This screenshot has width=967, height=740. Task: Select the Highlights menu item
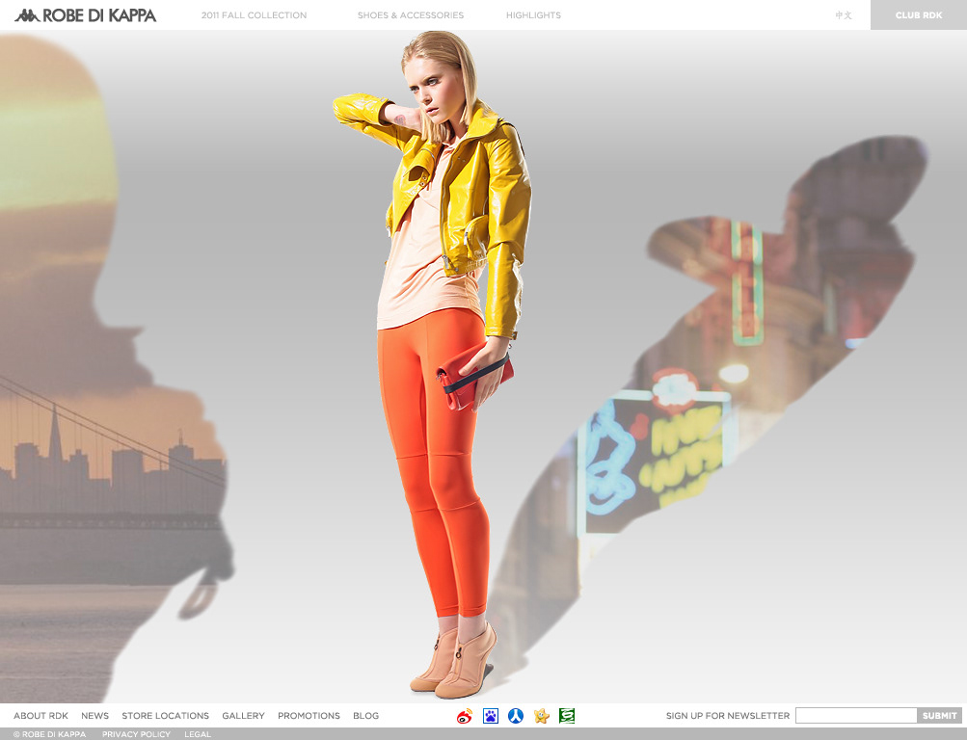tap(533, 15)
